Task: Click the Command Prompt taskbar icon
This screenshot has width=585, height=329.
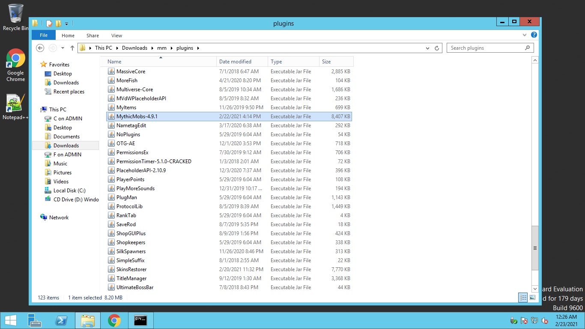Action: (x=140, y=320)
